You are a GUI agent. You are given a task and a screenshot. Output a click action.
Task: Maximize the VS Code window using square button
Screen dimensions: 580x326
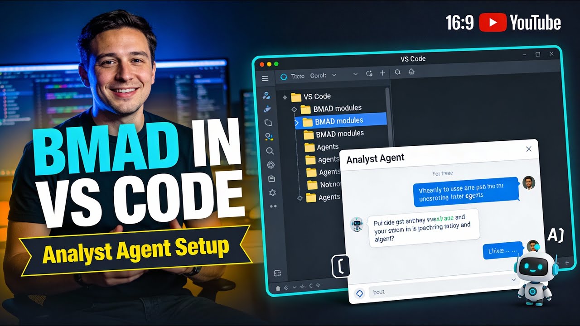coord(537,54)
